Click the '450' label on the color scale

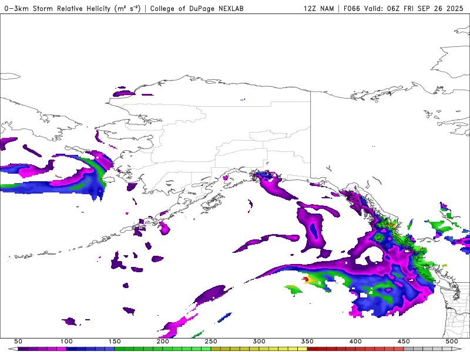coord(404,341)
